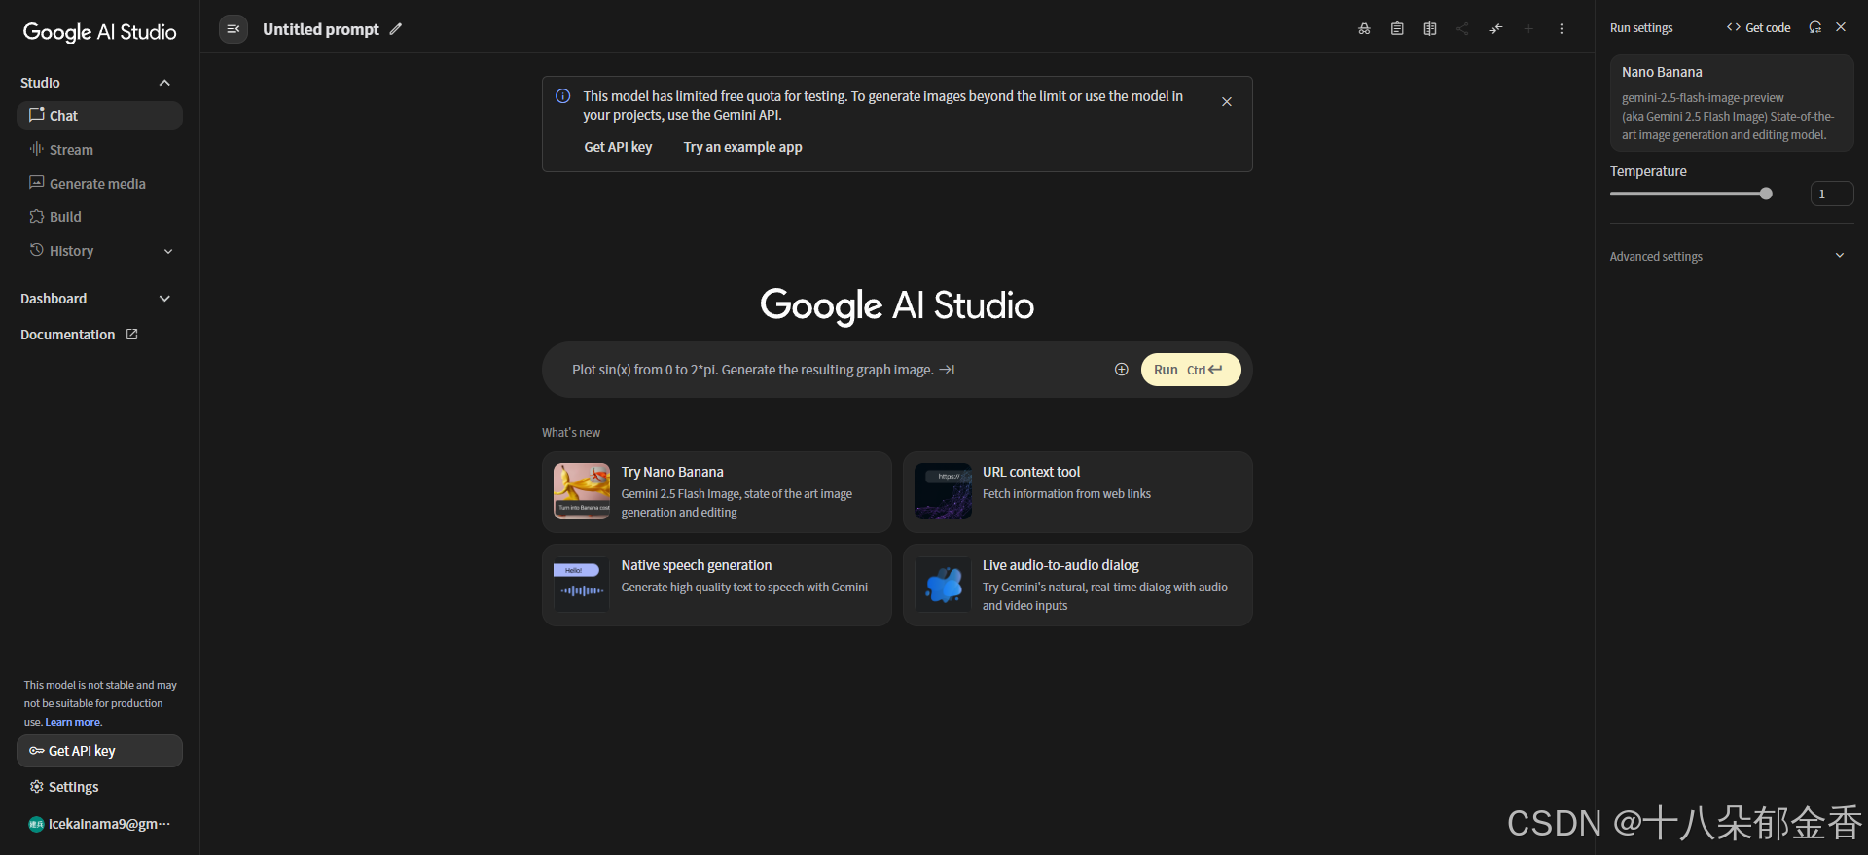1868x855 pixels.
Task: Click the Temperature value input box
Action: click(x=1832, y=194)
